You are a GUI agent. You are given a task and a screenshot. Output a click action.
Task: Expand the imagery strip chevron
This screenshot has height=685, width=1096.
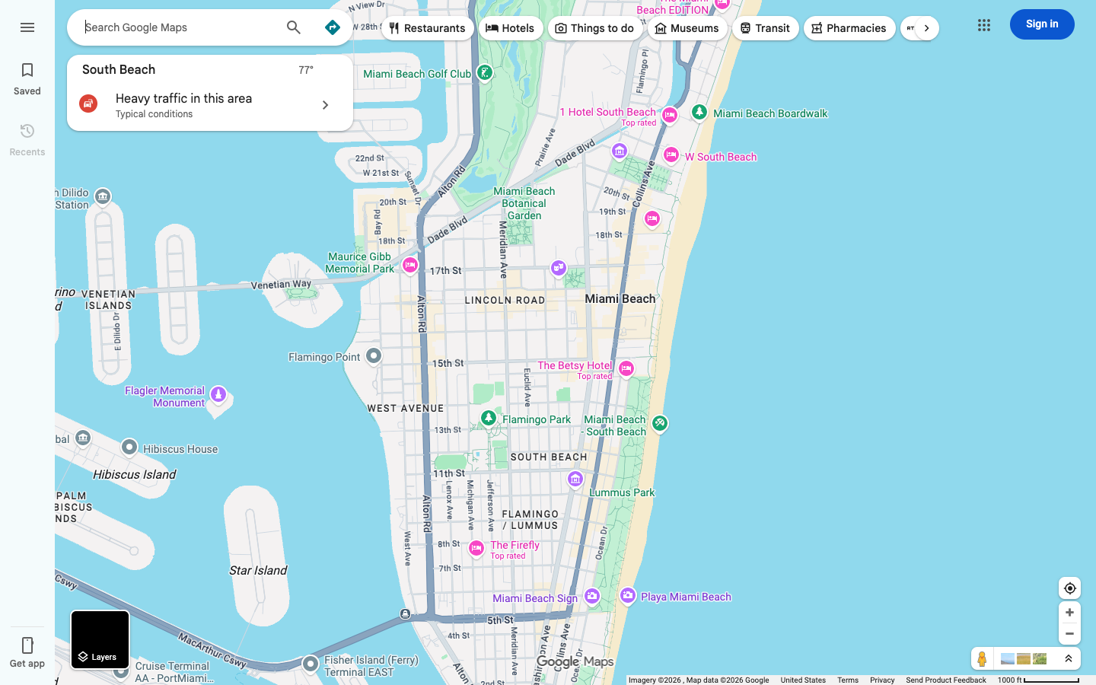[1069, 658]
